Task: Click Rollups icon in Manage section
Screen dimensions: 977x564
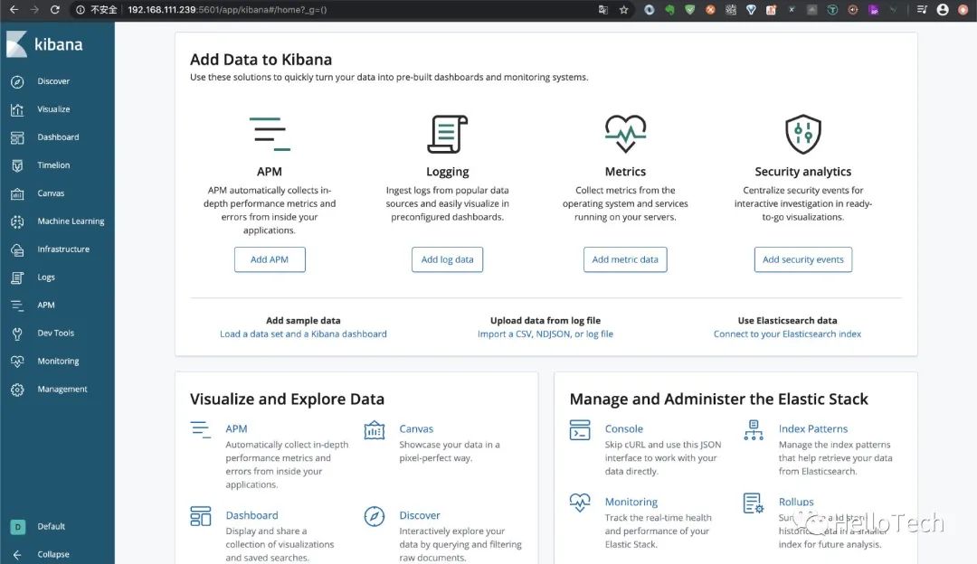Action: point(754,503)
